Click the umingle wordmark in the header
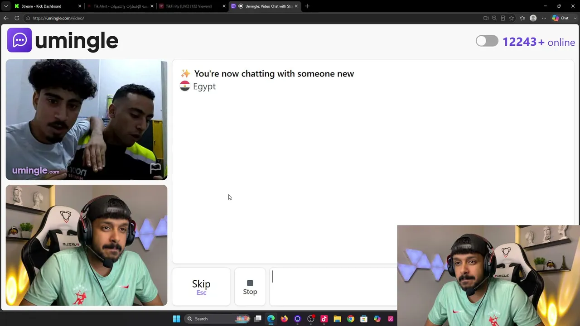This screenshot has height=326, width=580. 77,41
